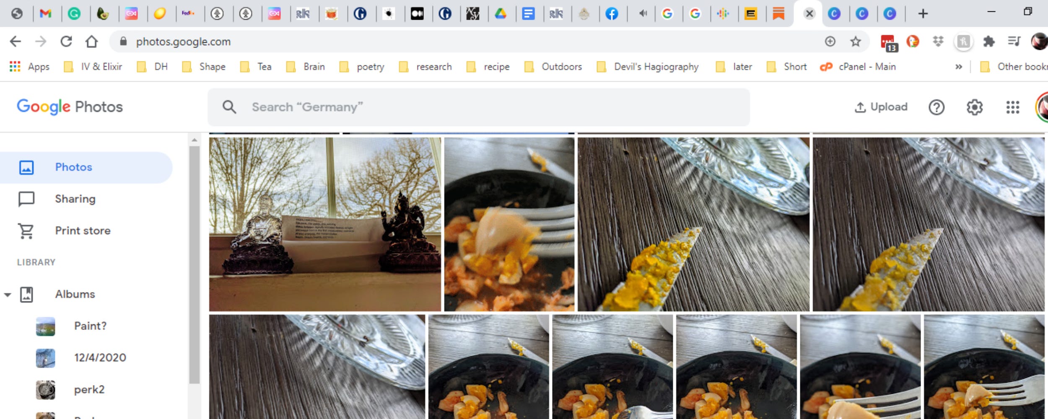Viewport: 1048px width, 419px height.
Task: Click the Google Photos logo
Action: [70, 107]
